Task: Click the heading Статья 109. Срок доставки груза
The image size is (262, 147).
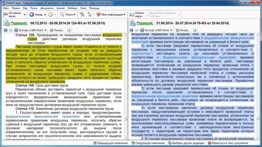Action: [x=42, y=85]
